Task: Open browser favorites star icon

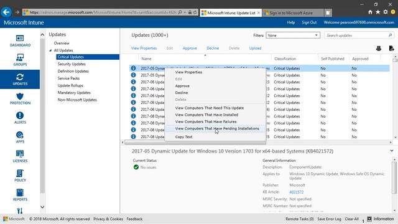Action: click(377, 12)
